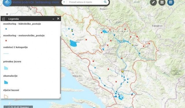Click the Legenda panel list icon
Viewport: 185px width, 108px height.
click(4, 19)
